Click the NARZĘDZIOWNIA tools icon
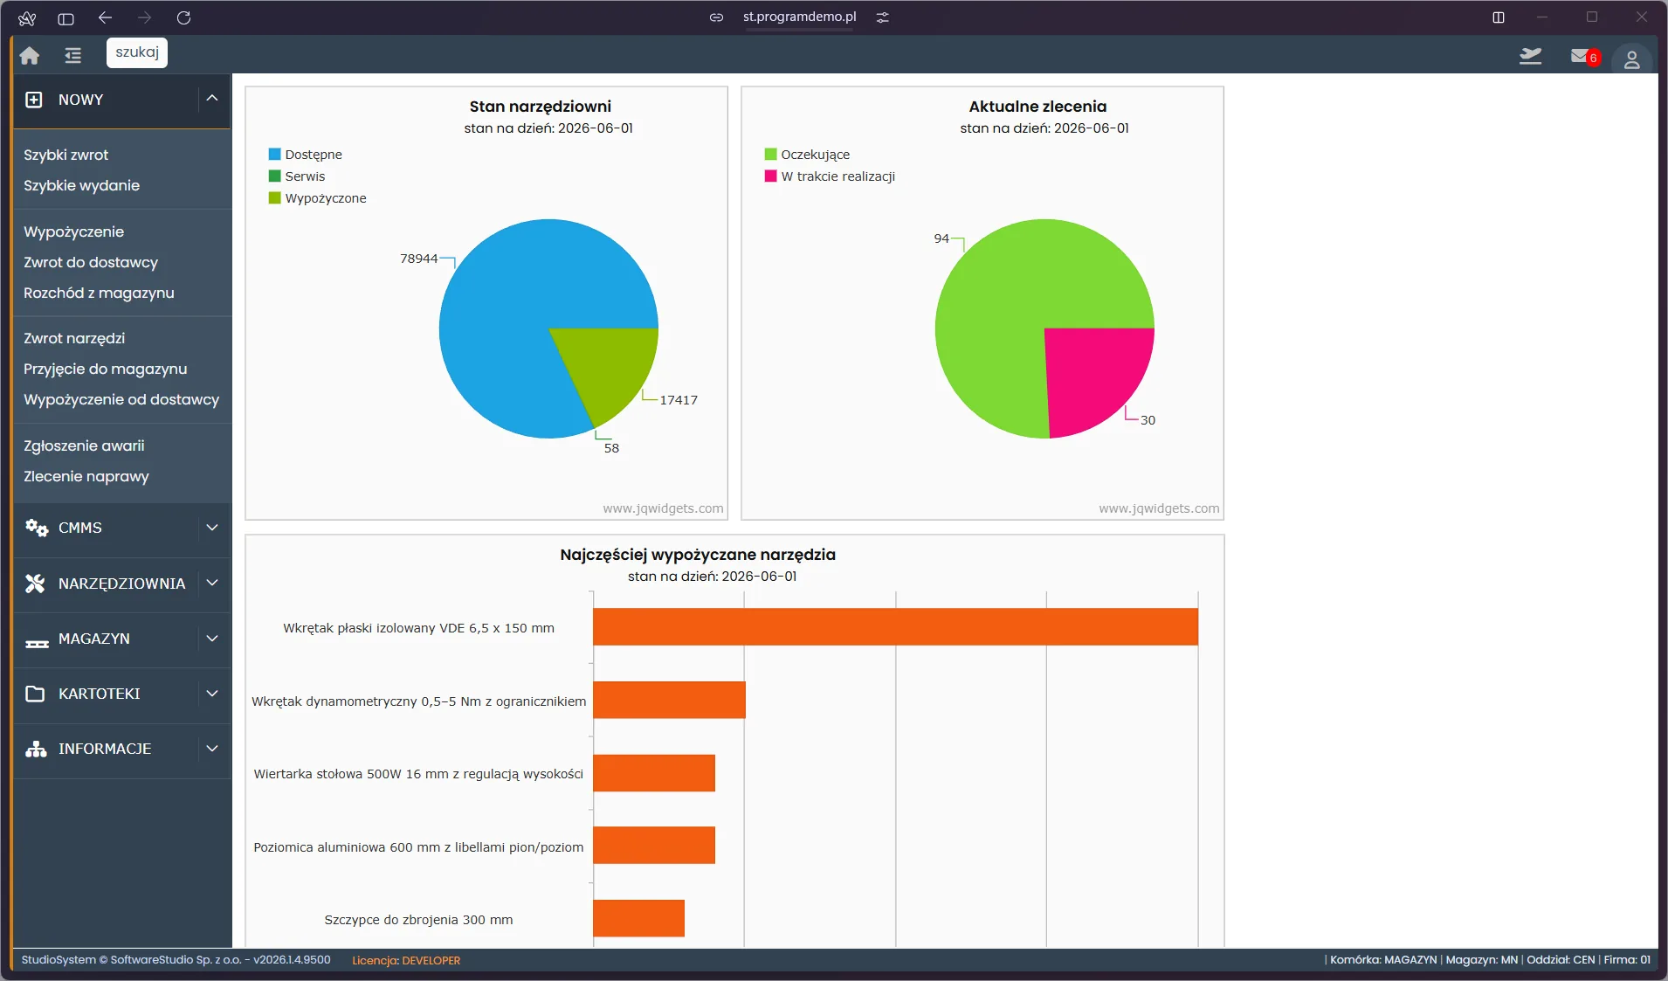1668x981 pixels. pyautogui.click(x=35, y=584)
